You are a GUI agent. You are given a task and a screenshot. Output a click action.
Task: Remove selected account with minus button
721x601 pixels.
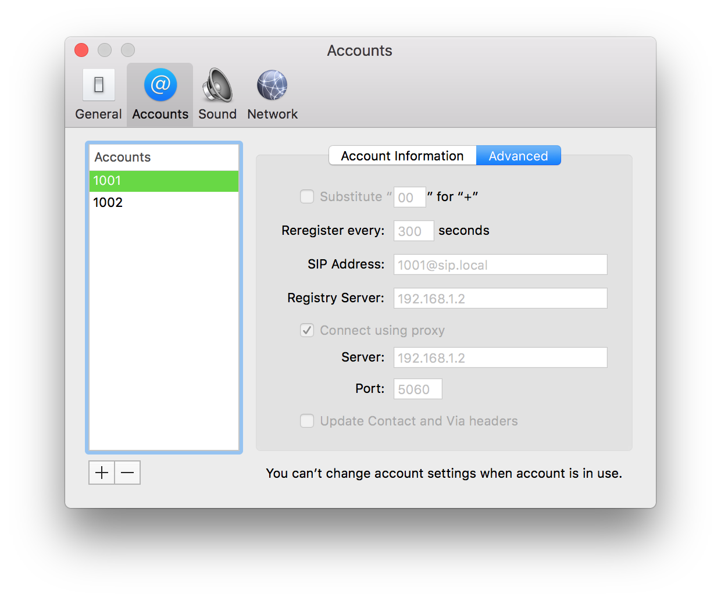[x=128, y=473]
